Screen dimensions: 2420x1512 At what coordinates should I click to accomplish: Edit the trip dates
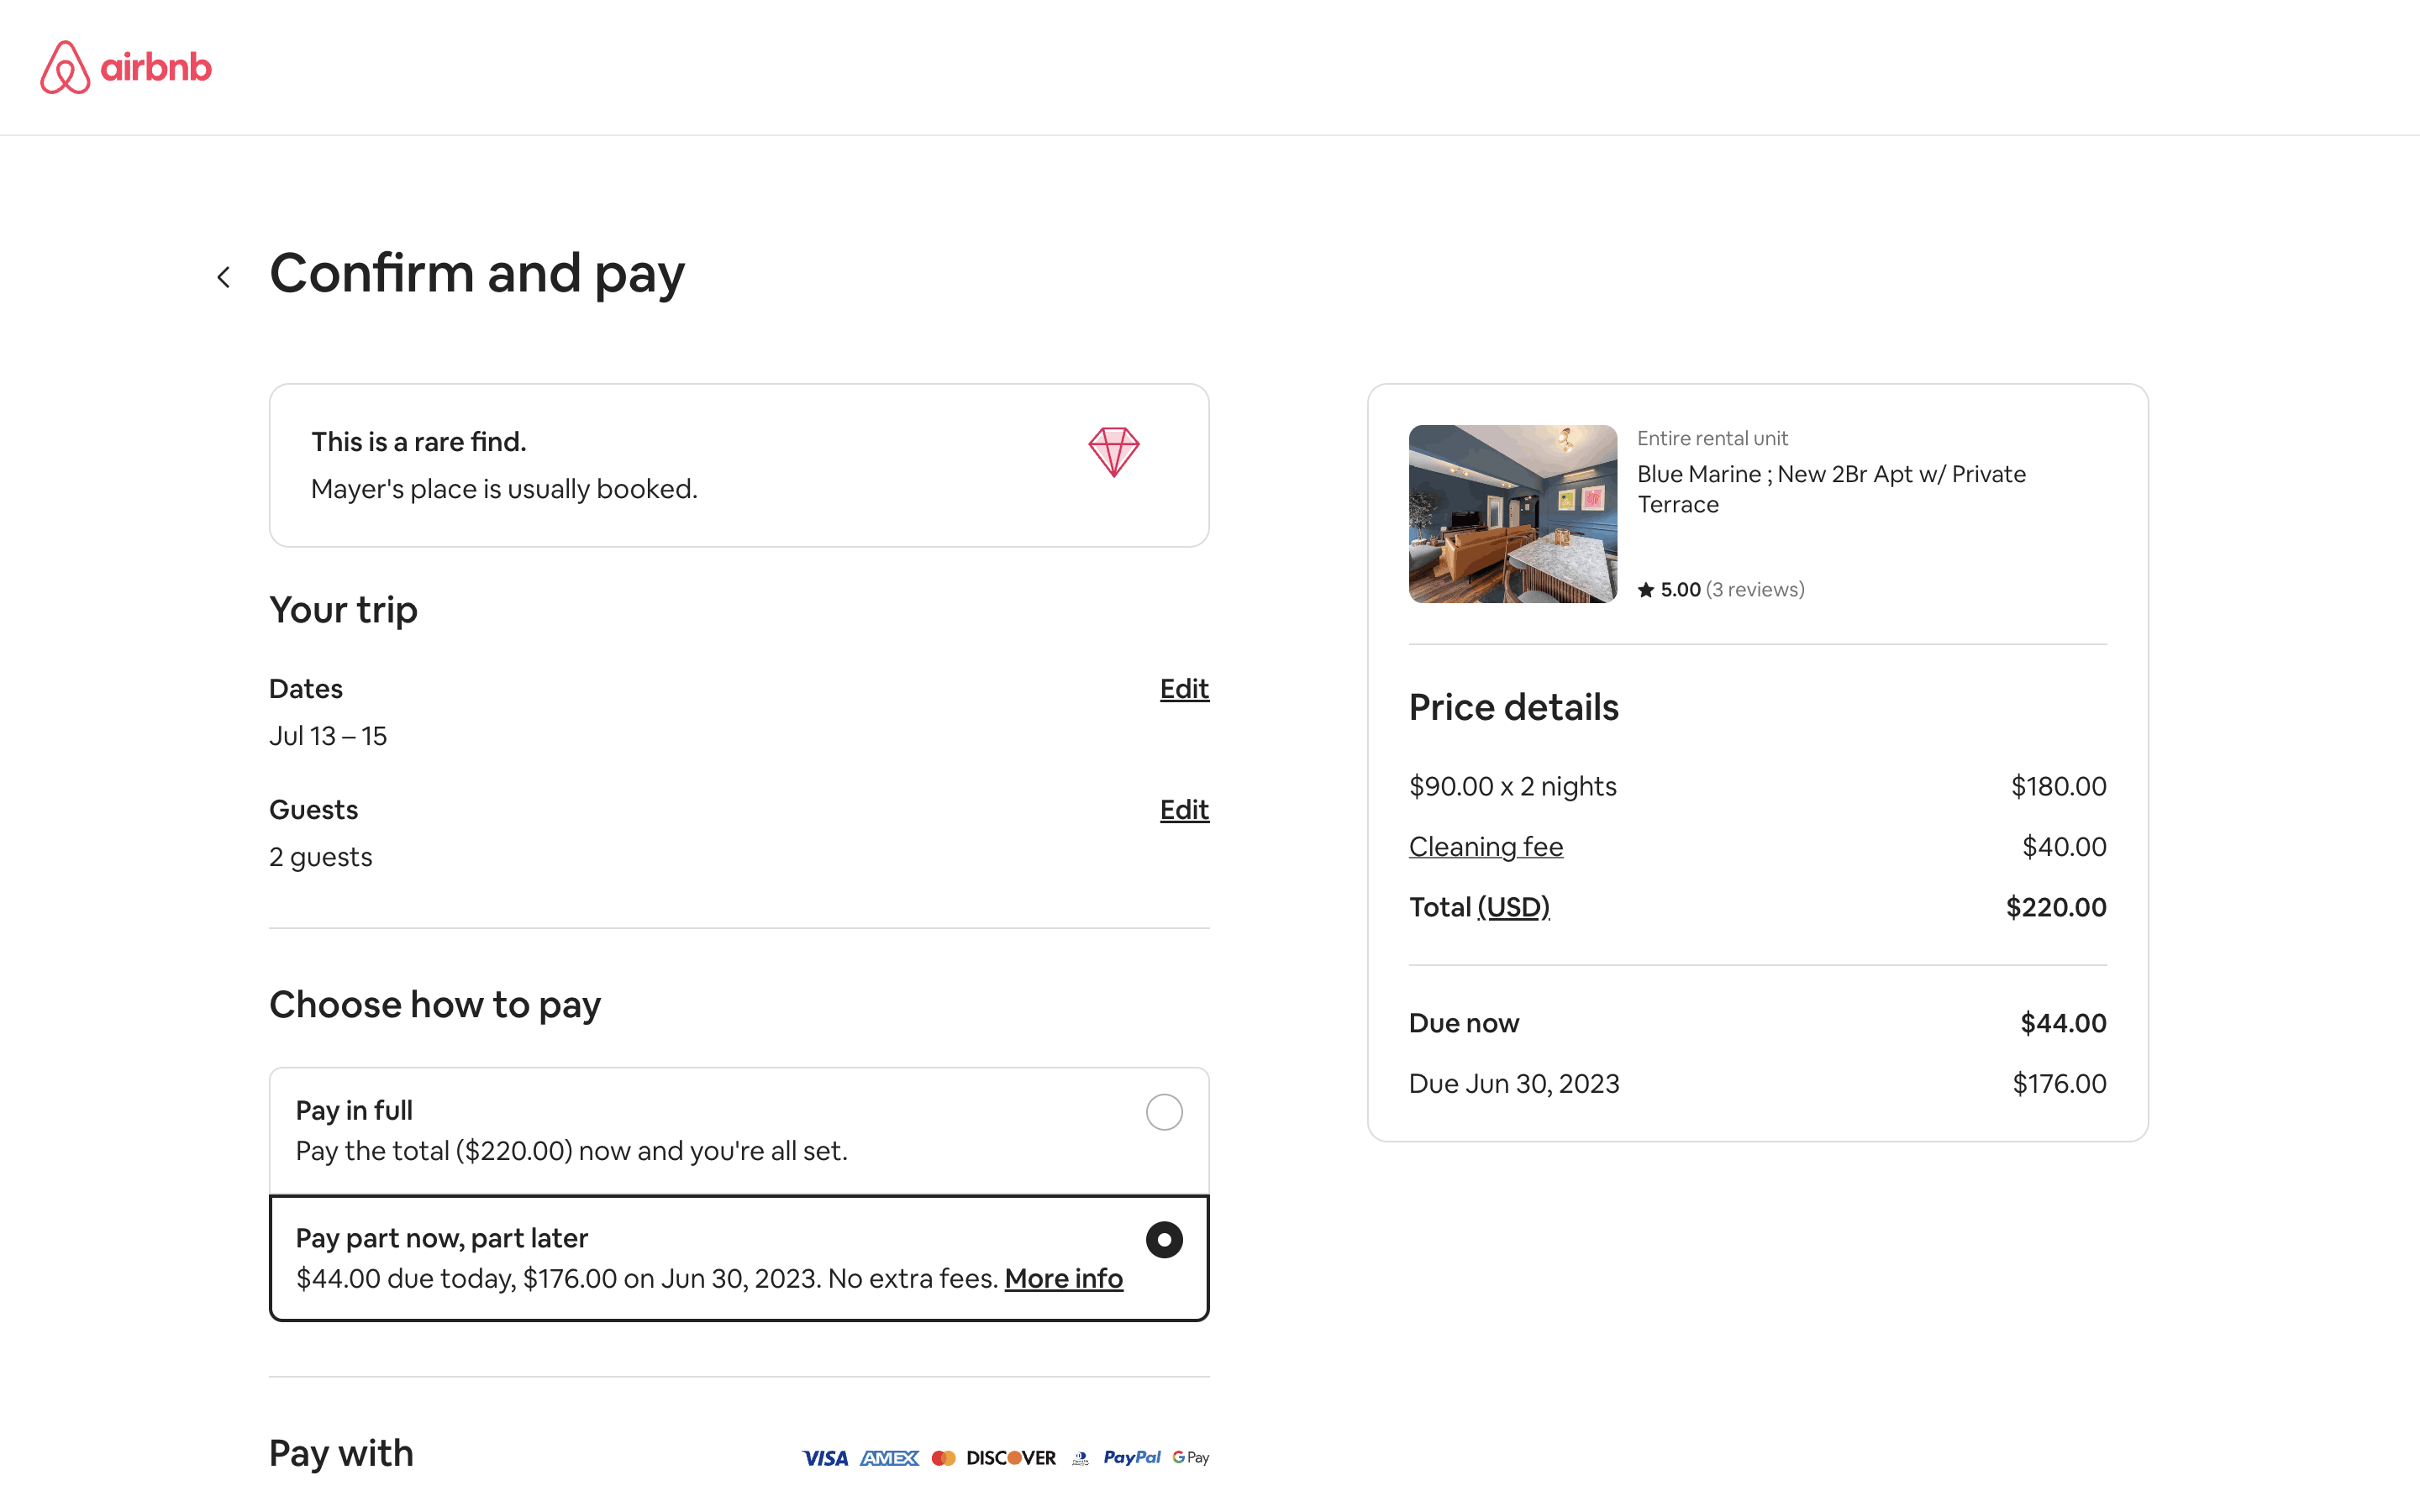coord(1184,689)
